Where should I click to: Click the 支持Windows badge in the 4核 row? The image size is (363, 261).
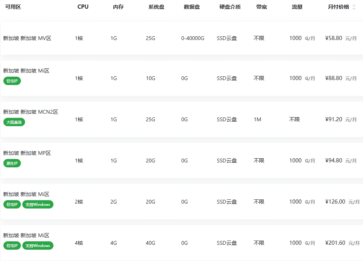click(x=38, y=246)
